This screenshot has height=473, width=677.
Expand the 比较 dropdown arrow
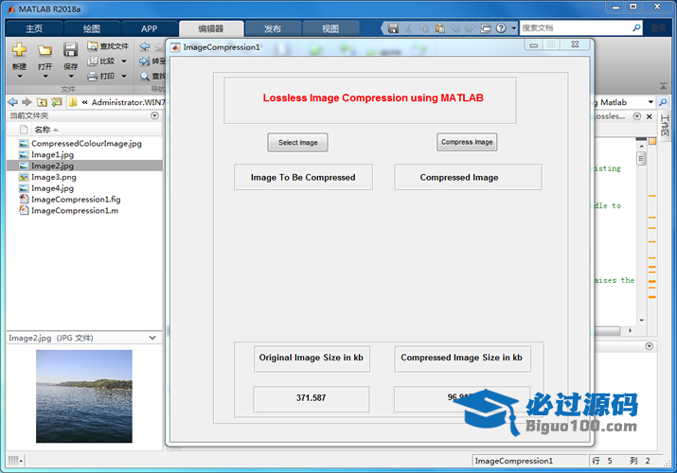(x=124, y=61)
